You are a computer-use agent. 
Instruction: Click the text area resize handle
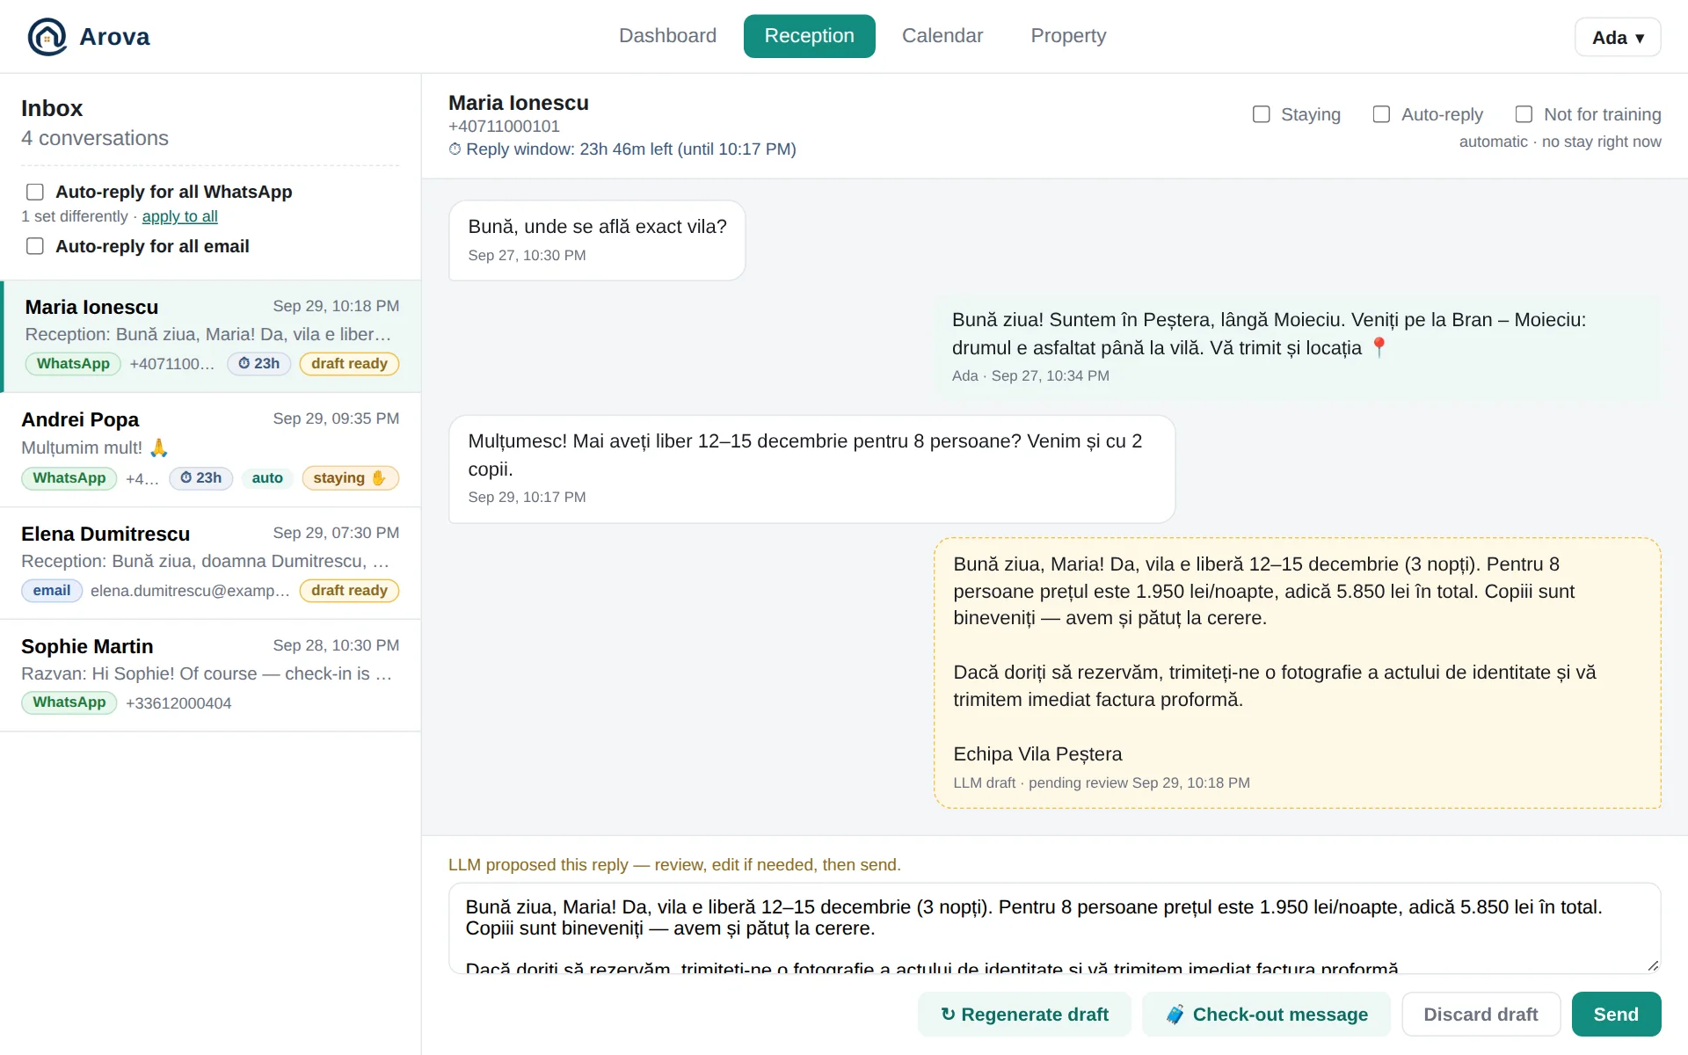[1653, 965]
